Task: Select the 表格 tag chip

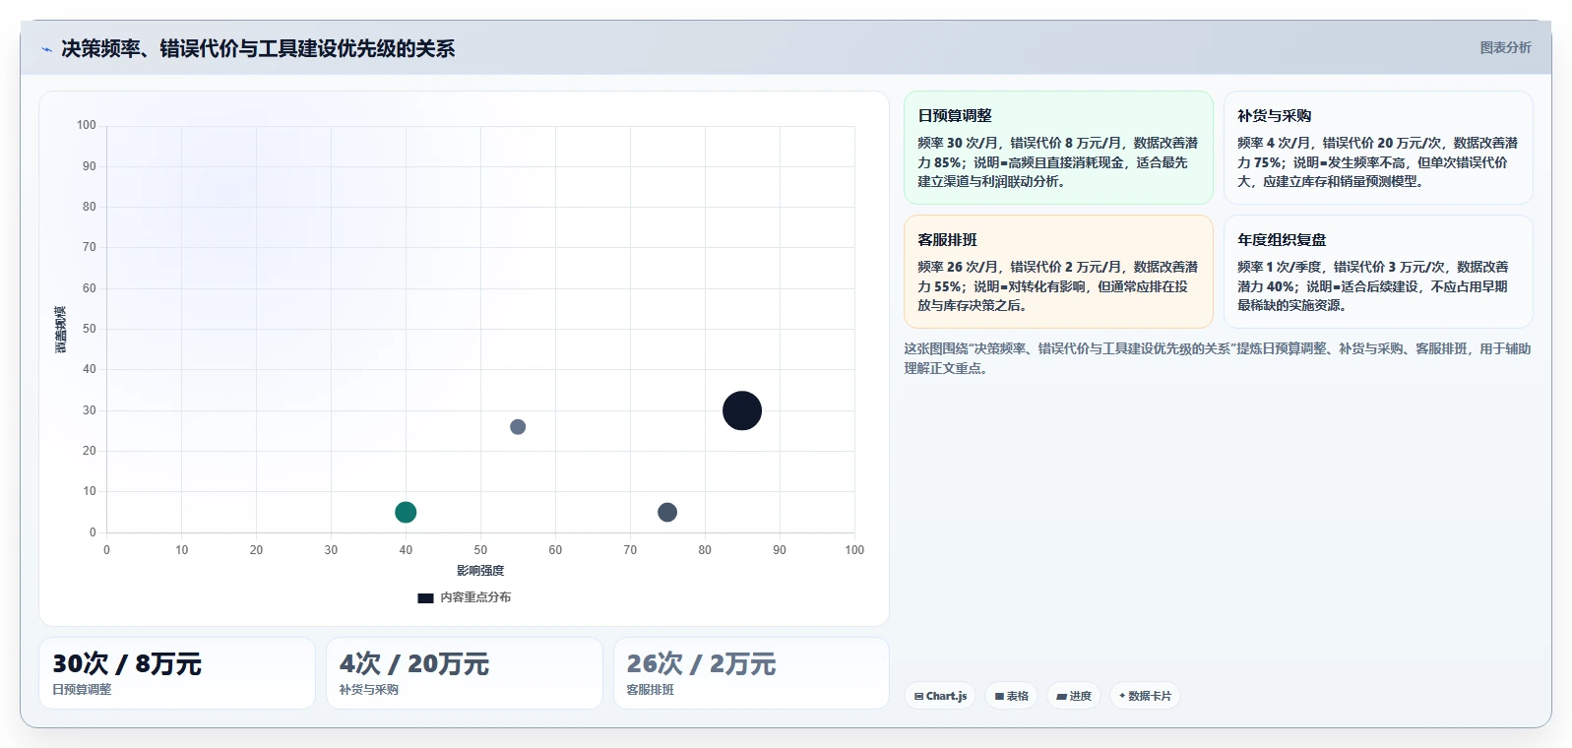Action: click(1011, 696)
